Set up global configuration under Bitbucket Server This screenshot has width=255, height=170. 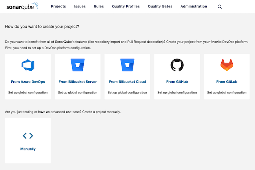pos(78,93)
